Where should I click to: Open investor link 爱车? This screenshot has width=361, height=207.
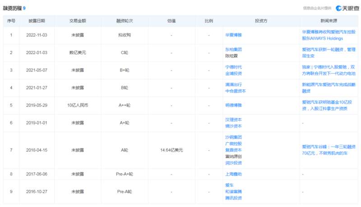tap(229, 185)
